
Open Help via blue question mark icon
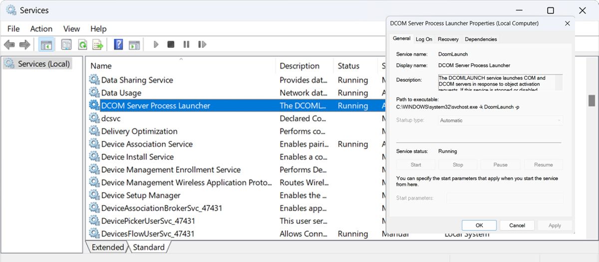coord(118,45)
